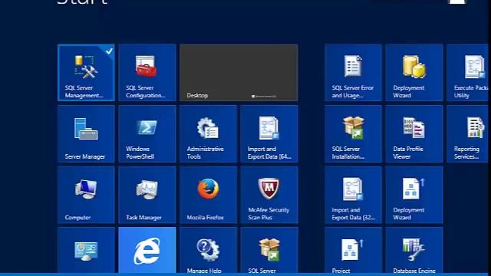Launch Import and Export Data (64-bit) tile
This screenshot has height=276, width=491.
(269, 133)
